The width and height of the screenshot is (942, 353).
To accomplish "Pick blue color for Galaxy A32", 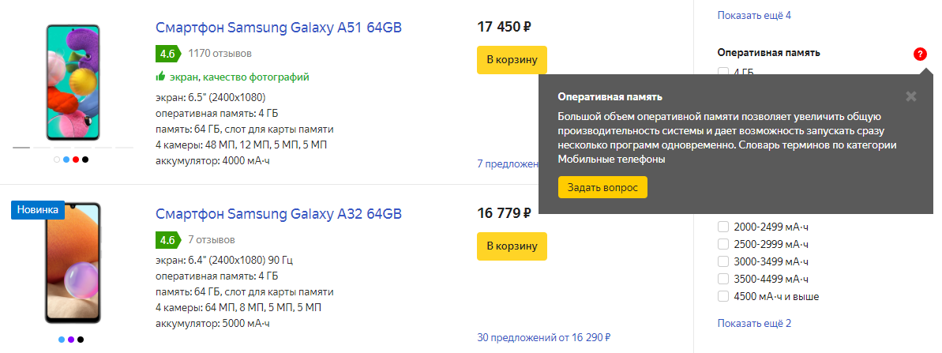I will pos(62,340).
